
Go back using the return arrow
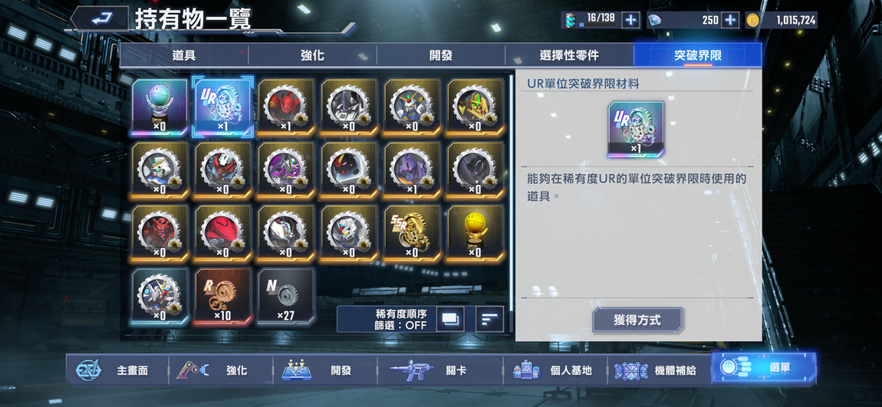(x=100, y=19)
